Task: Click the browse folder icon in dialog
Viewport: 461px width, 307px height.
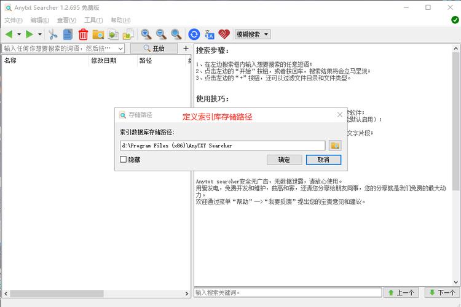Action: point(335,146)
